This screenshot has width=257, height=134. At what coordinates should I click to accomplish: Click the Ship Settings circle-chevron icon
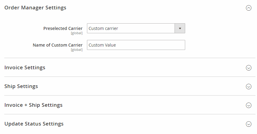click(x=249, y=87)
